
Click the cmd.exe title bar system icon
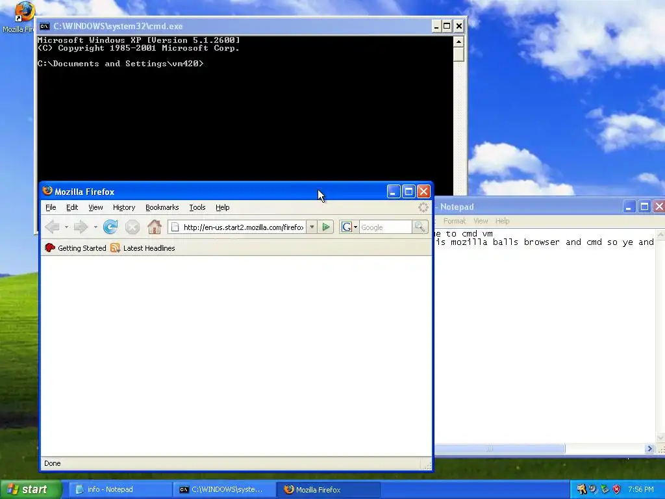pyautogui.click(x=45, y=26)
